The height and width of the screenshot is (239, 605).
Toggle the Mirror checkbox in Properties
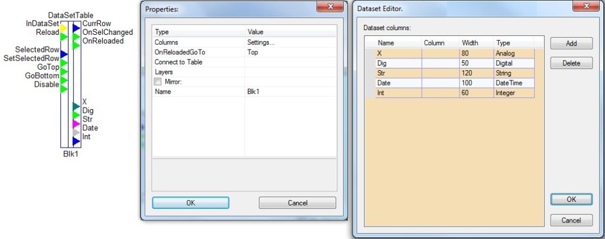point(157,81)
